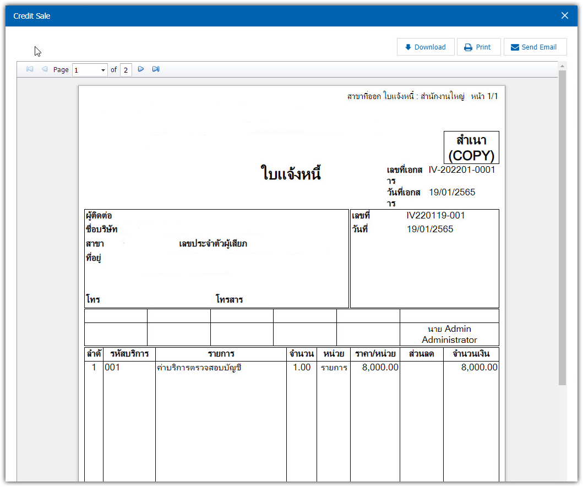
Task: Go to the previous report page
Action: tap(45, 69)
